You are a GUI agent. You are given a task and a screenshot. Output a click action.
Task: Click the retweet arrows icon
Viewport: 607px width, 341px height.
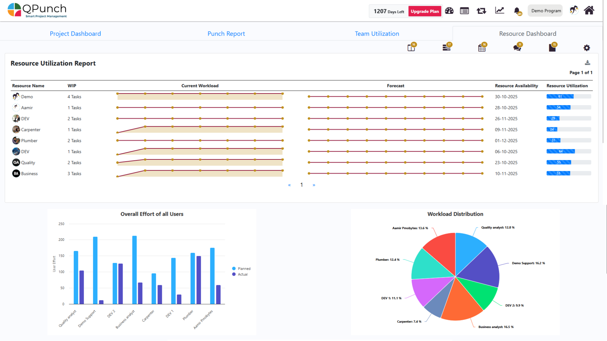tap(481, 11)
